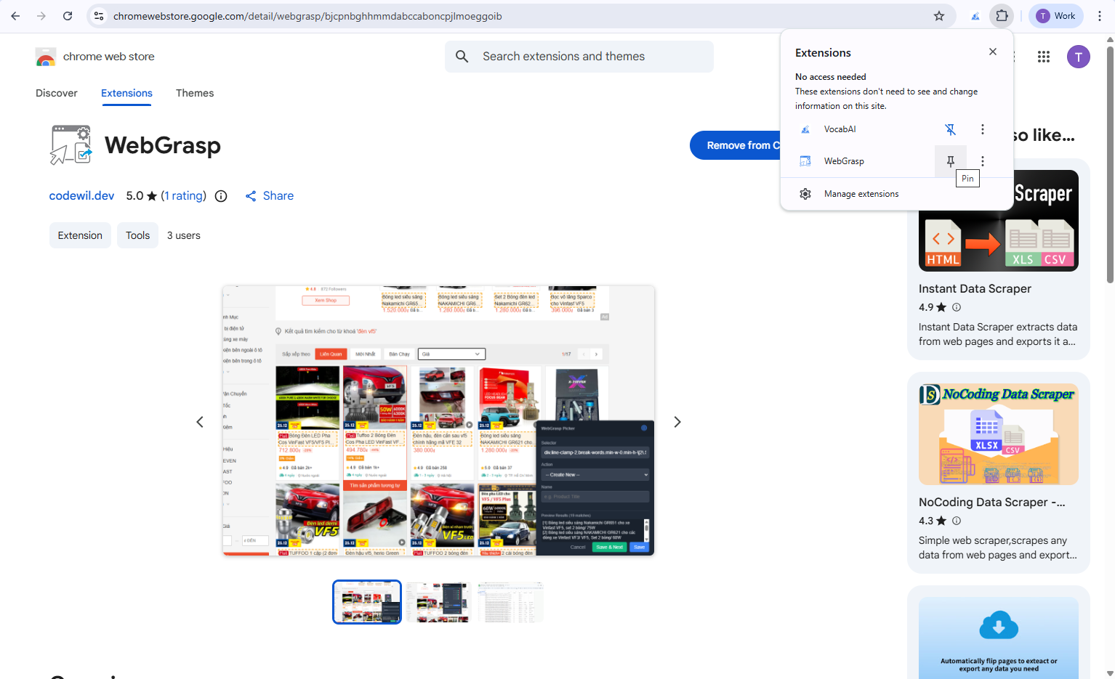Click the Remove from Chrome button

(x=738, y=145)
